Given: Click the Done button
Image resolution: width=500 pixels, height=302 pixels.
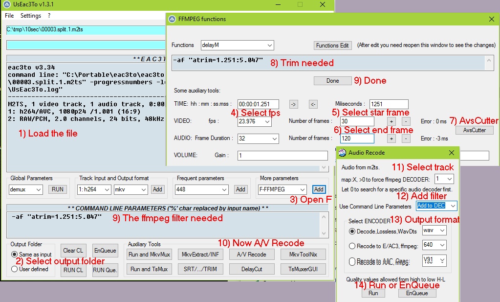Looking at the screenshot, I should click(332, 81).
